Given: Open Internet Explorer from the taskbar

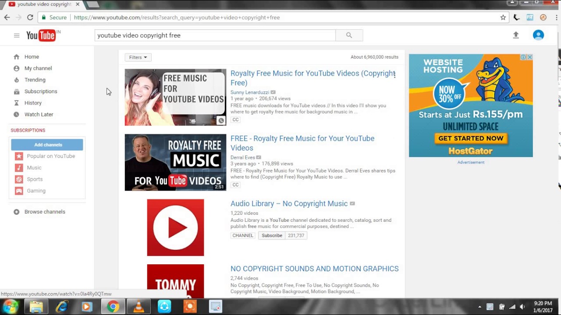Looking at the screenshot, I should click(x=61, y=307).
